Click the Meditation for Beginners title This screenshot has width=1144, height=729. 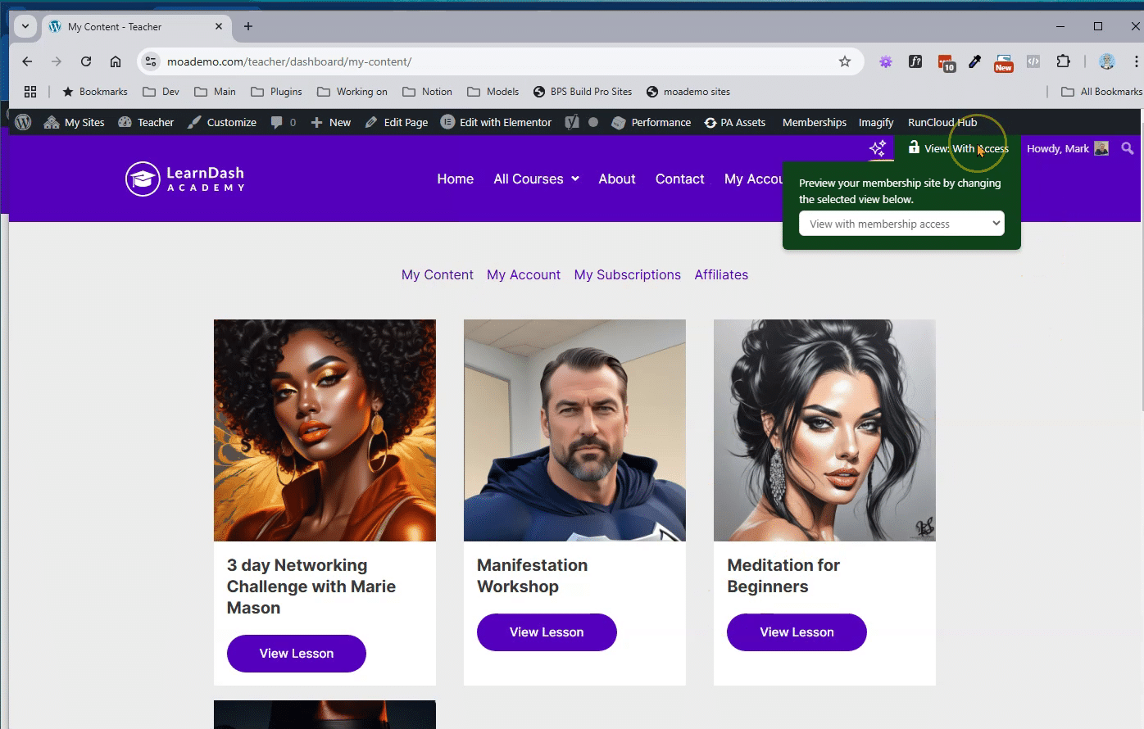click(783, 576)
